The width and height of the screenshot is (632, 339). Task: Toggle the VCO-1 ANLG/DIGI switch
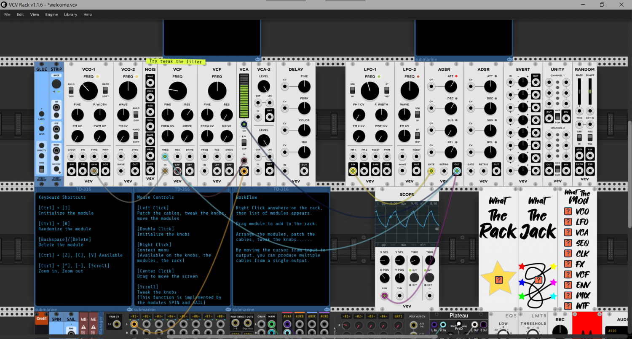tap(71, 90)
